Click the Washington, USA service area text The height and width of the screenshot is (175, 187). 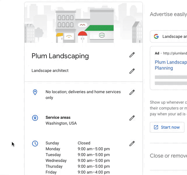pos(61,123)
